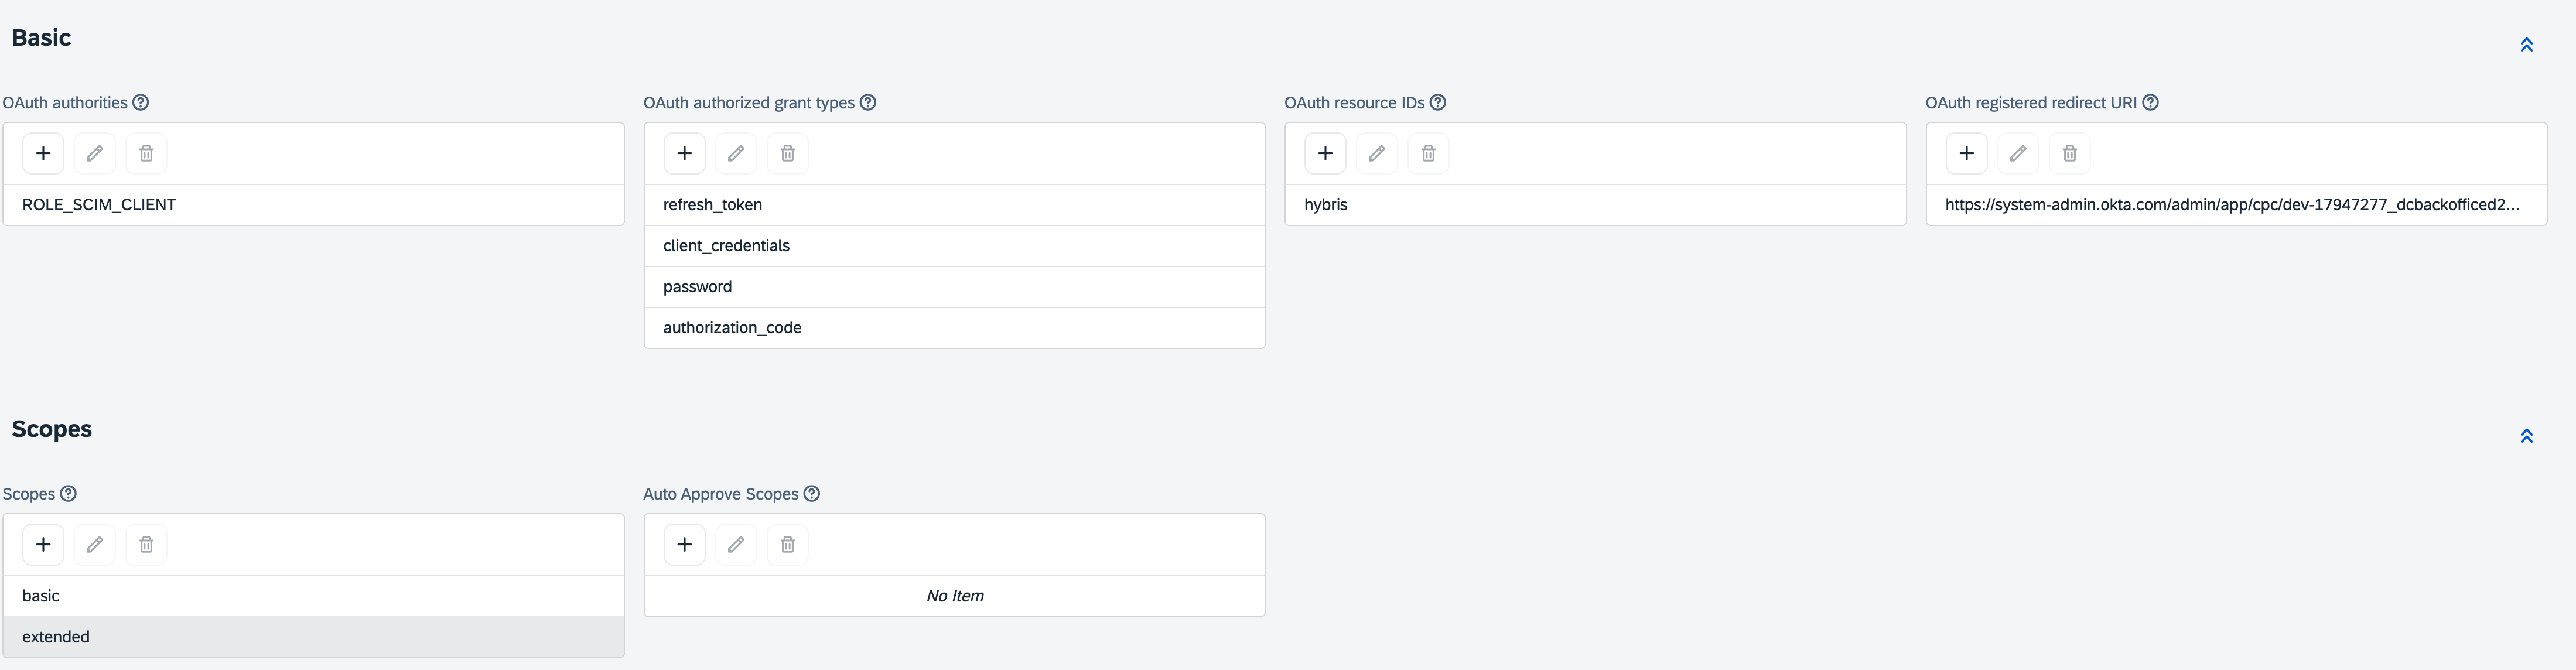2576x670 pixels.
Task: Add a new OAuth authority entry
Action: pos(43,153)
